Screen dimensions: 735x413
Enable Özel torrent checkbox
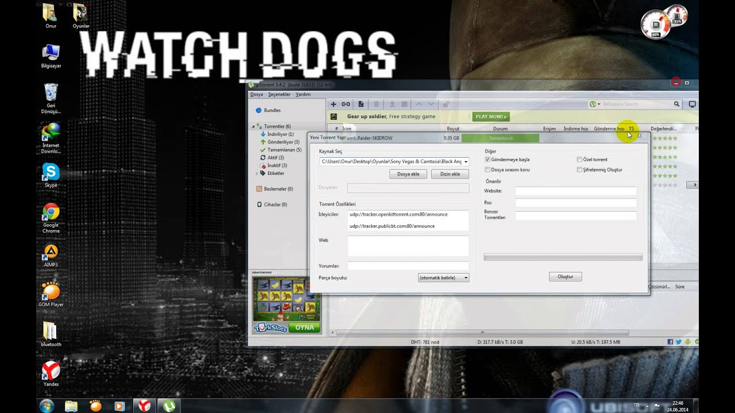[579, 159]
